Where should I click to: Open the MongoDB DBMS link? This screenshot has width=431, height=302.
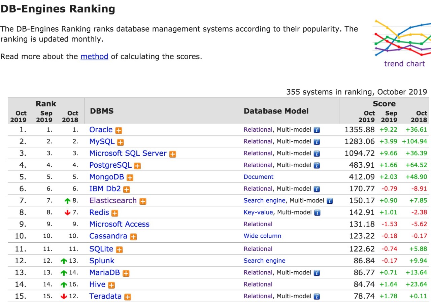point(107,177)
